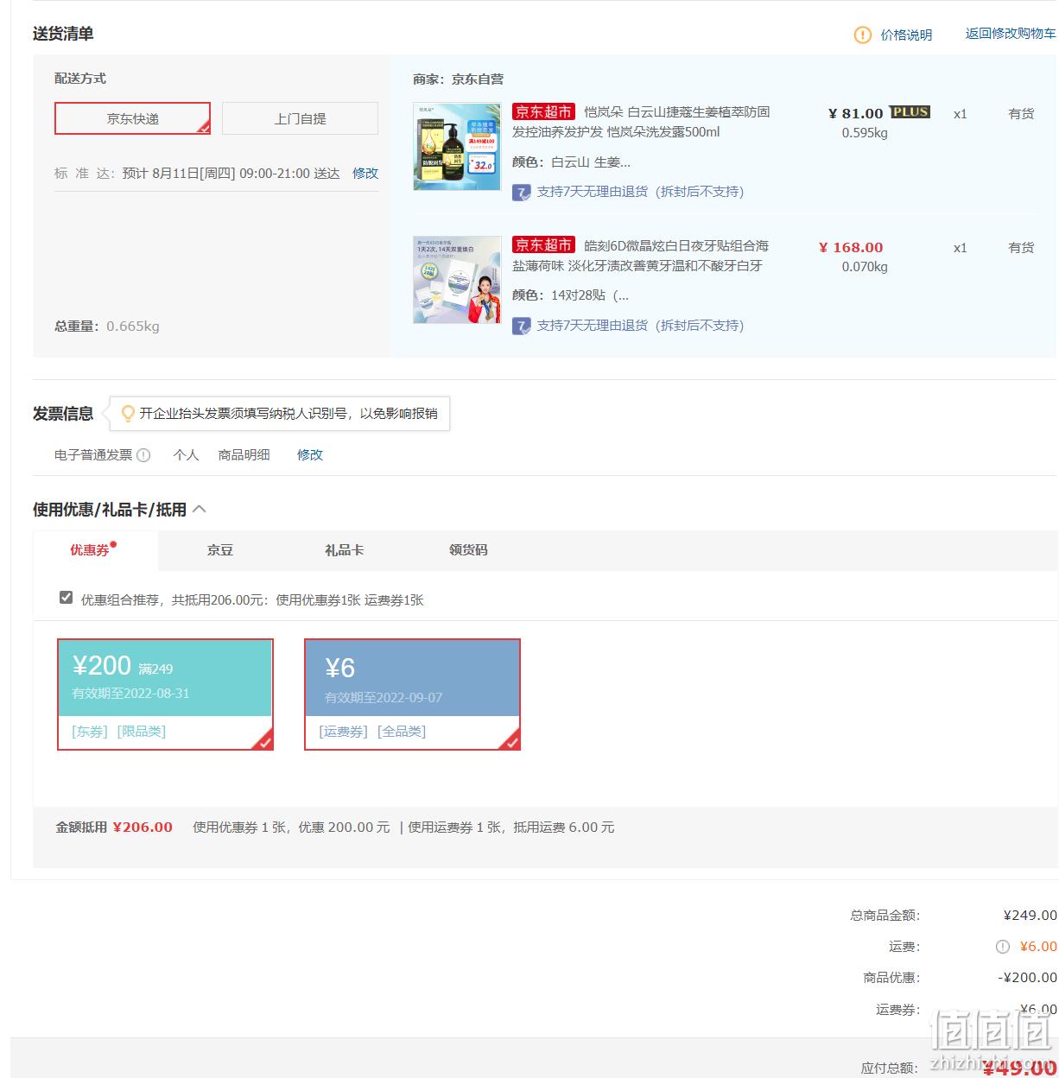Click the 7-day return icon for 恺岚朵 shampoo
The height and width of the screenshot is (1078, 1059).
point(521,192)
